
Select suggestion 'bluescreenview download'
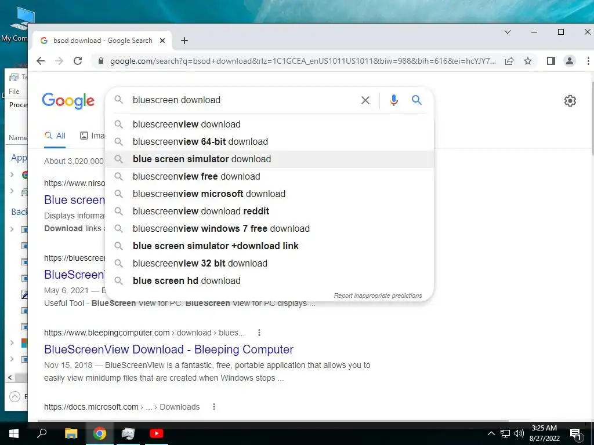[269, 124]
